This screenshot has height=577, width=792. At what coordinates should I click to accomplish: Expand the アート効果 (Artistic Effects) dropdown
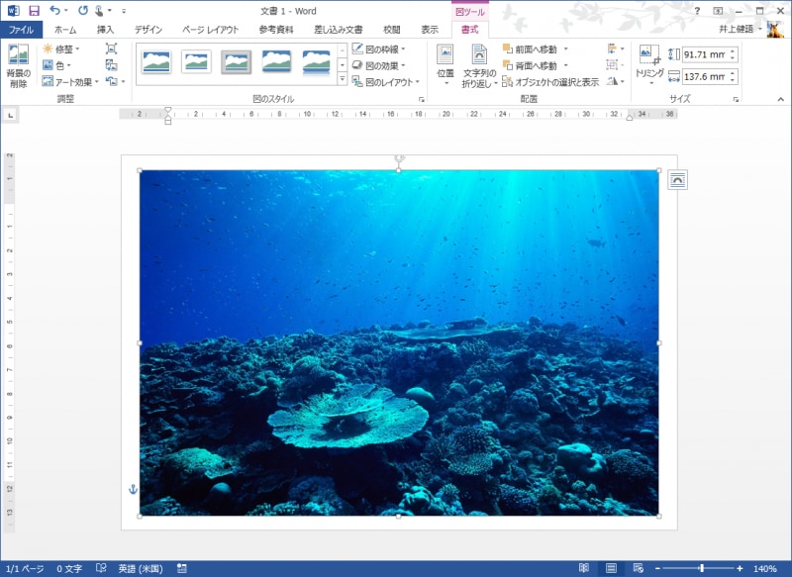(x=71, y=82)
